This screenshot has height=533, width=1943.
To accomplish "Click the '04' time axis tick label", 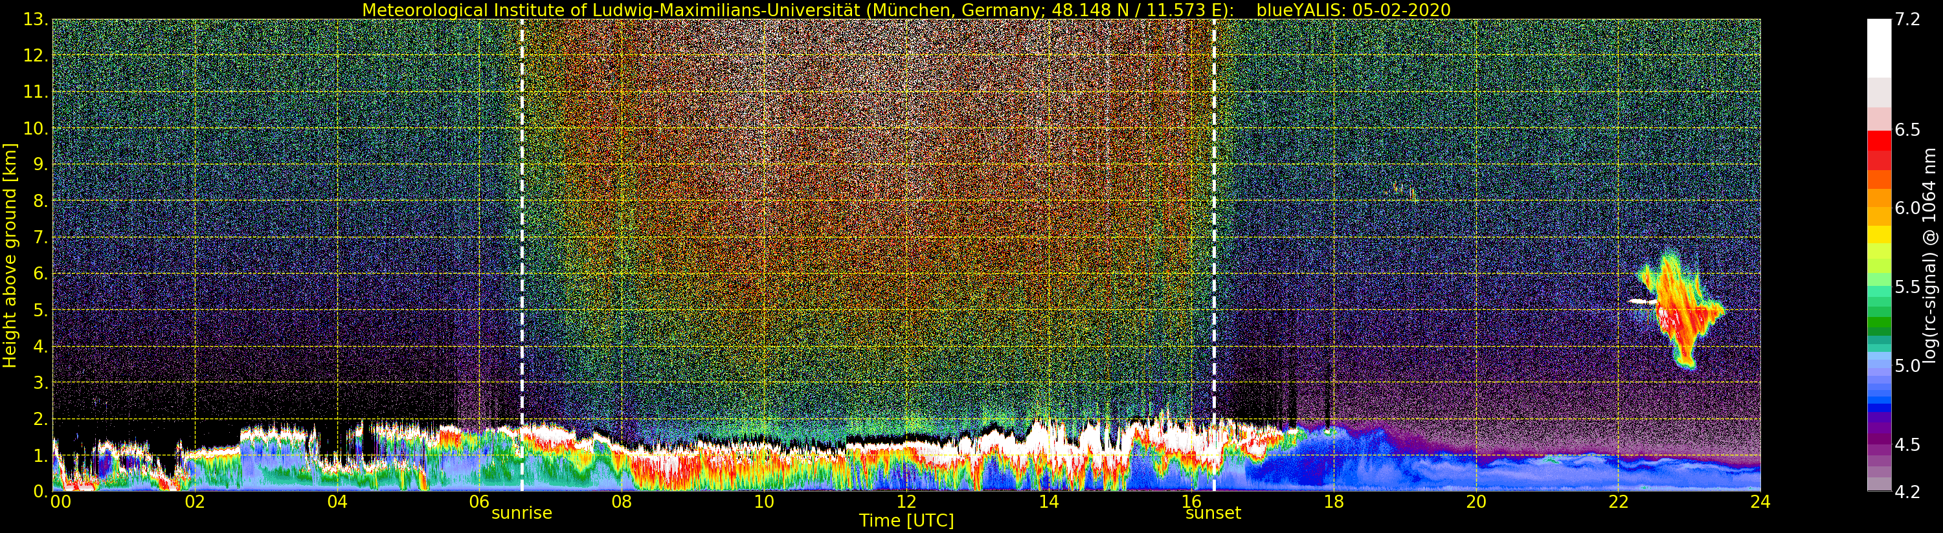I will [337, 501].
